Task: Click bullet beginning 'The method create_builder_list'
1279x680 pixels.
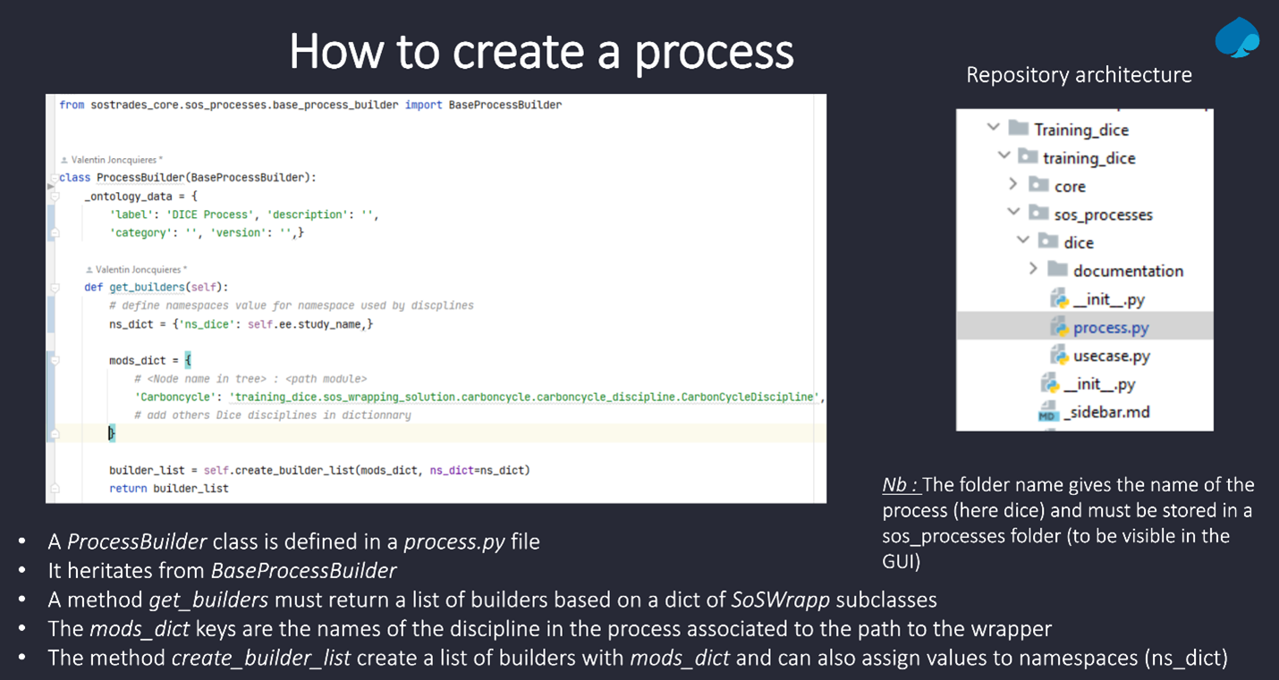Action: point(638,658)
